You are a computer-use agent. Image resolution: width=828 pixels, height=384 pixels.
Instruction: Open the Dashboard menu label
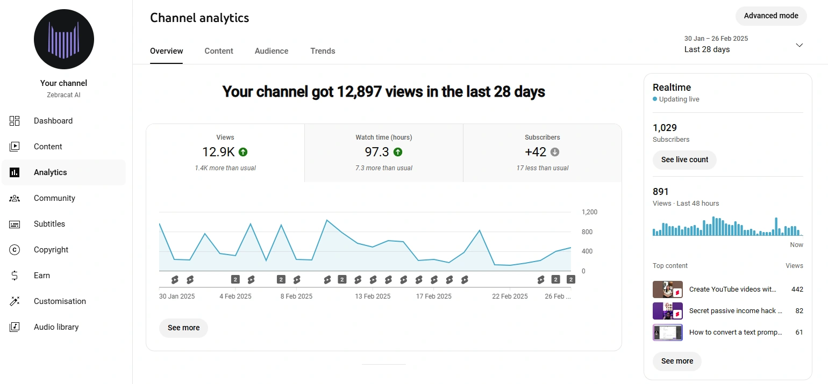[x=53, y=121]
